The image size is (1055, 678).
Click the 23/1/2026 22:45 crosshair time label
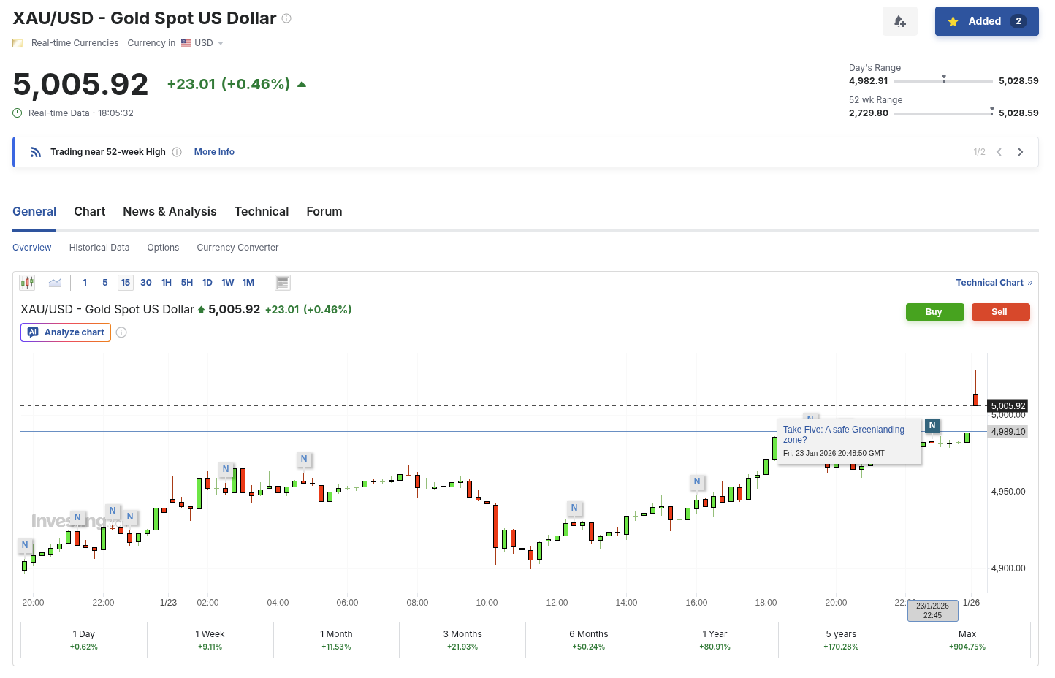click(x=932, y=611)
